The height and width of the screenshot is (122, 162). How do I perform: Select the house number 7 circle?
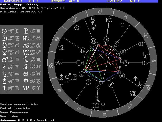pyautogui.click(x=125, y=63)
